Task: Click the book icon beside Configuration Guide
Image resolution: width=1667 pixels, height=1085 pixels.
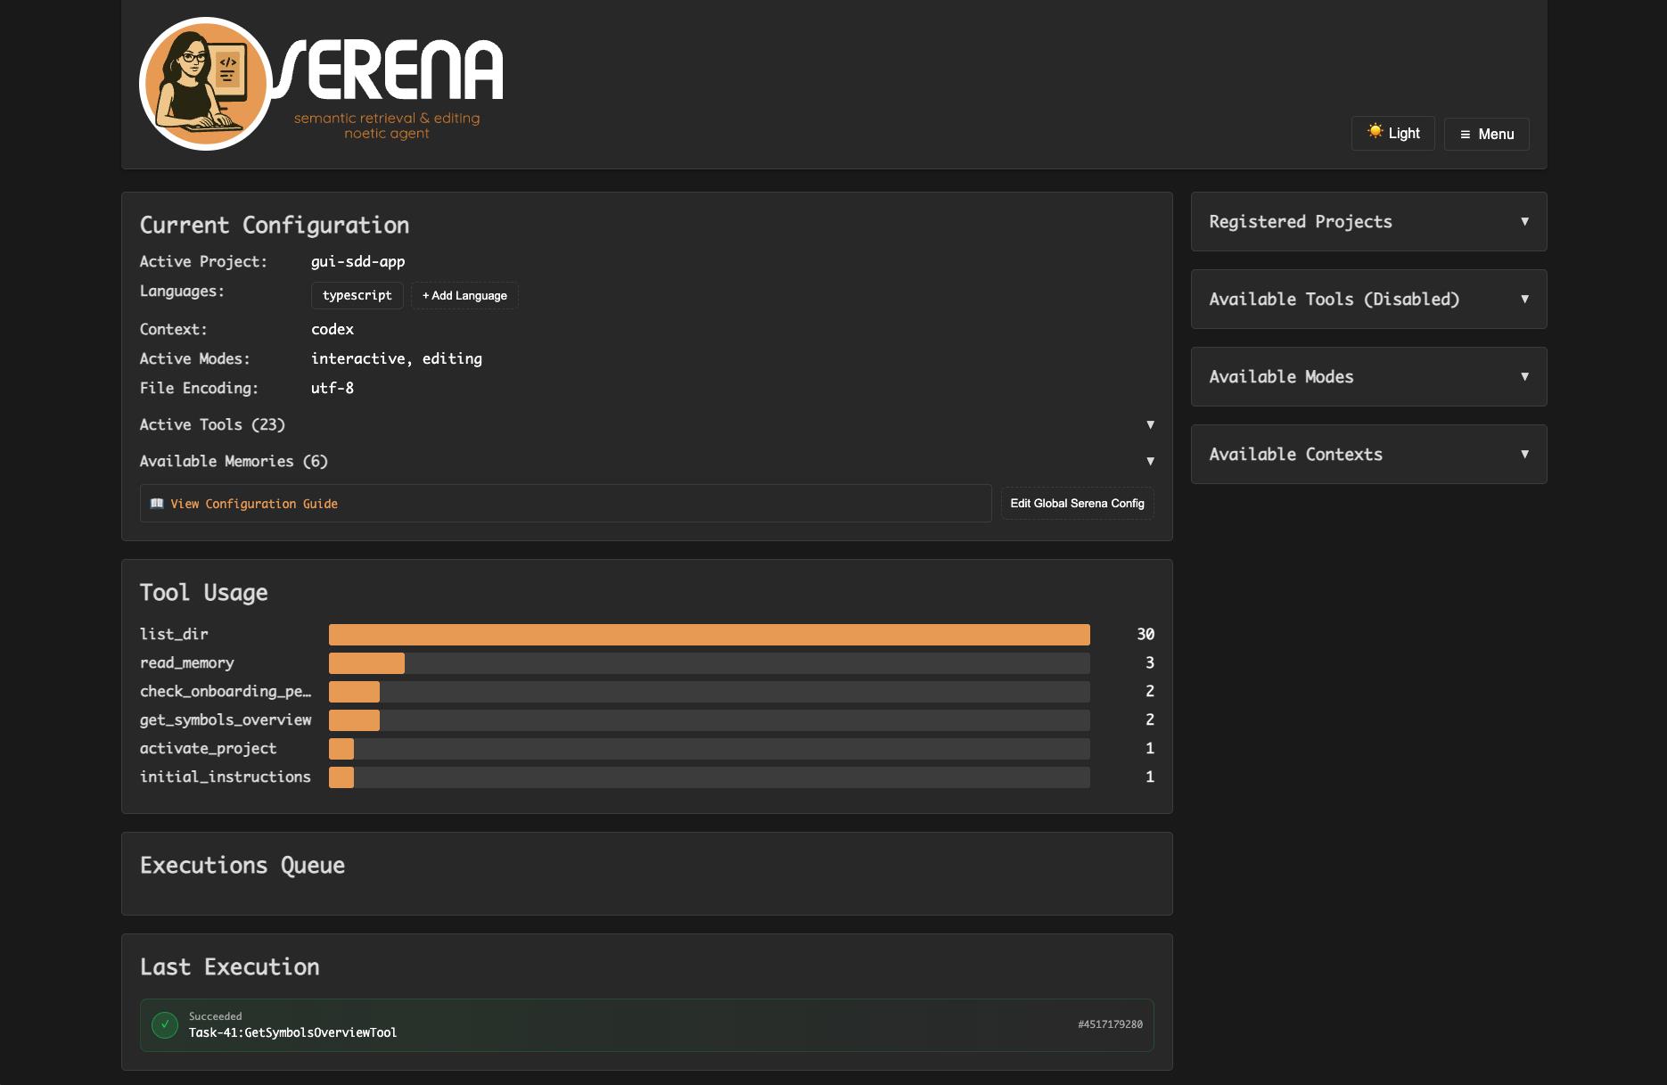Action: coord(157,504)
